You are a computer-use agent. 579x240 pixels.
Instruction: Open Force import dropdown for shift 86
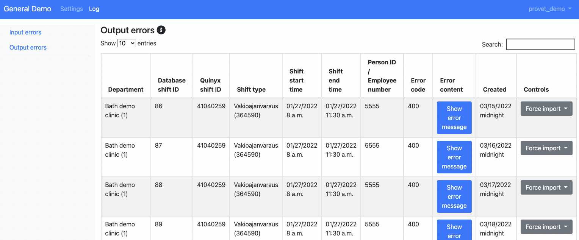coord(546,109)
